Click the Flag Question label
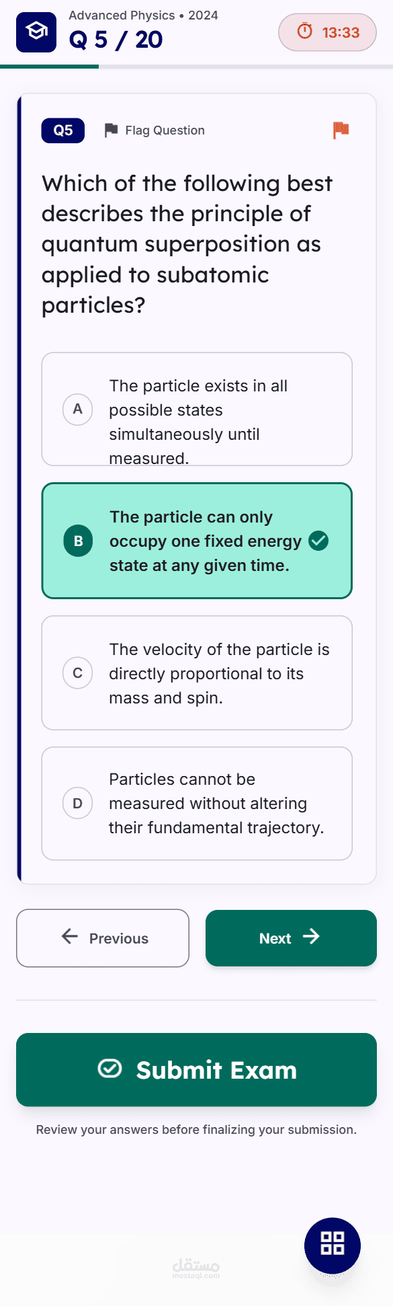The width and height of the screenshot is (393, 1306). (165, 130)
